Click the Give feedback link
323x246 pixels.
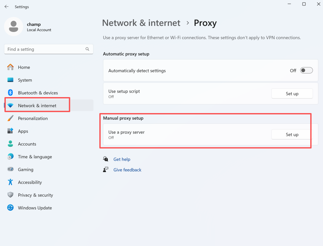[127, 170]
